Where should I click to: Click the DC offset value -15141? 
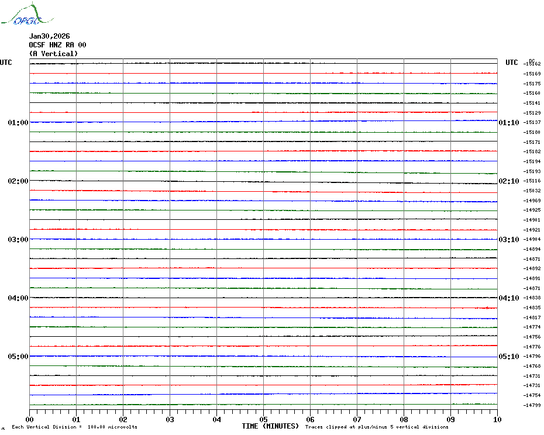coord(532,103)
